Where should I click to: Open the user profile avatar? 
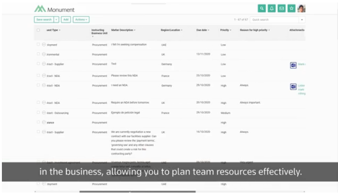tap(302, 8)
